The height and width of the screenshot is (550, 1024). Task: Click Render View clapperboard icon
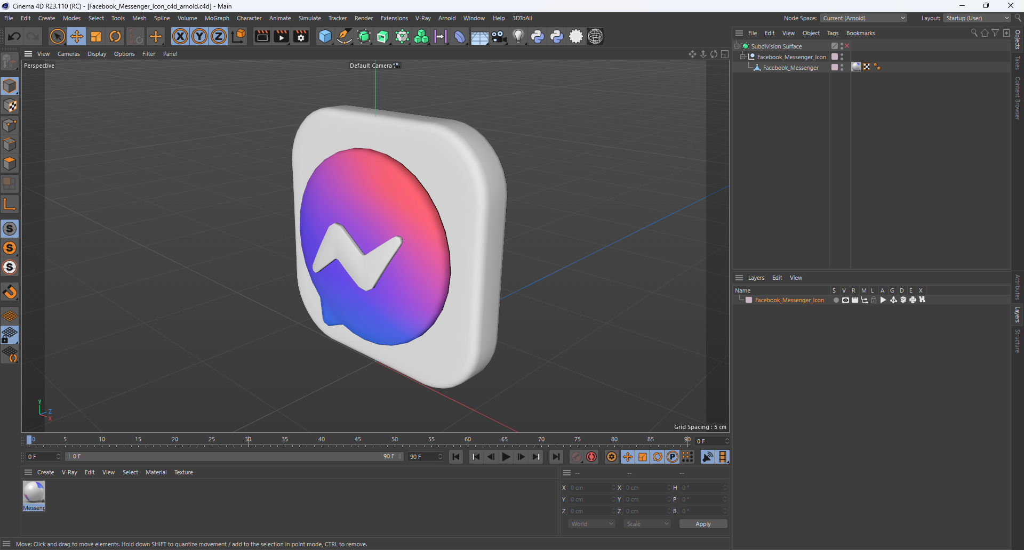click(262, 36)
